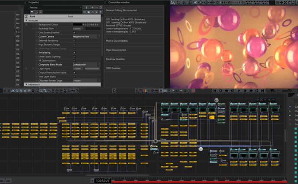Screen dimensions: 298x184
Task: Click the question mark help icon in Properties
Action: coord(100,12)
